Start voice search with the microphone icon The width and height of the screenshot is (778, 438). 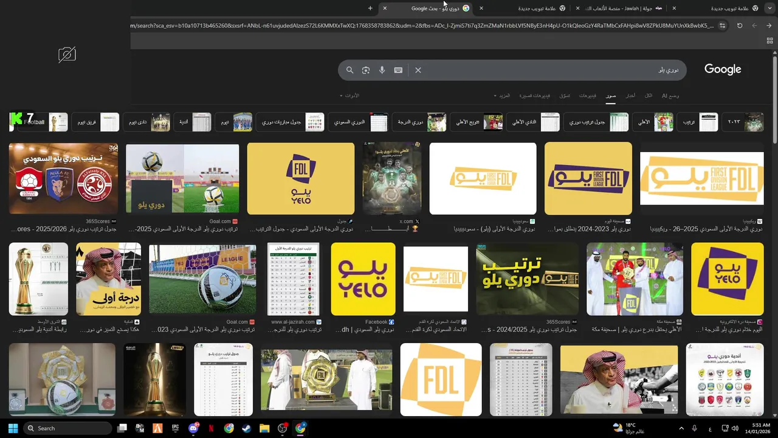pos(382,70)
